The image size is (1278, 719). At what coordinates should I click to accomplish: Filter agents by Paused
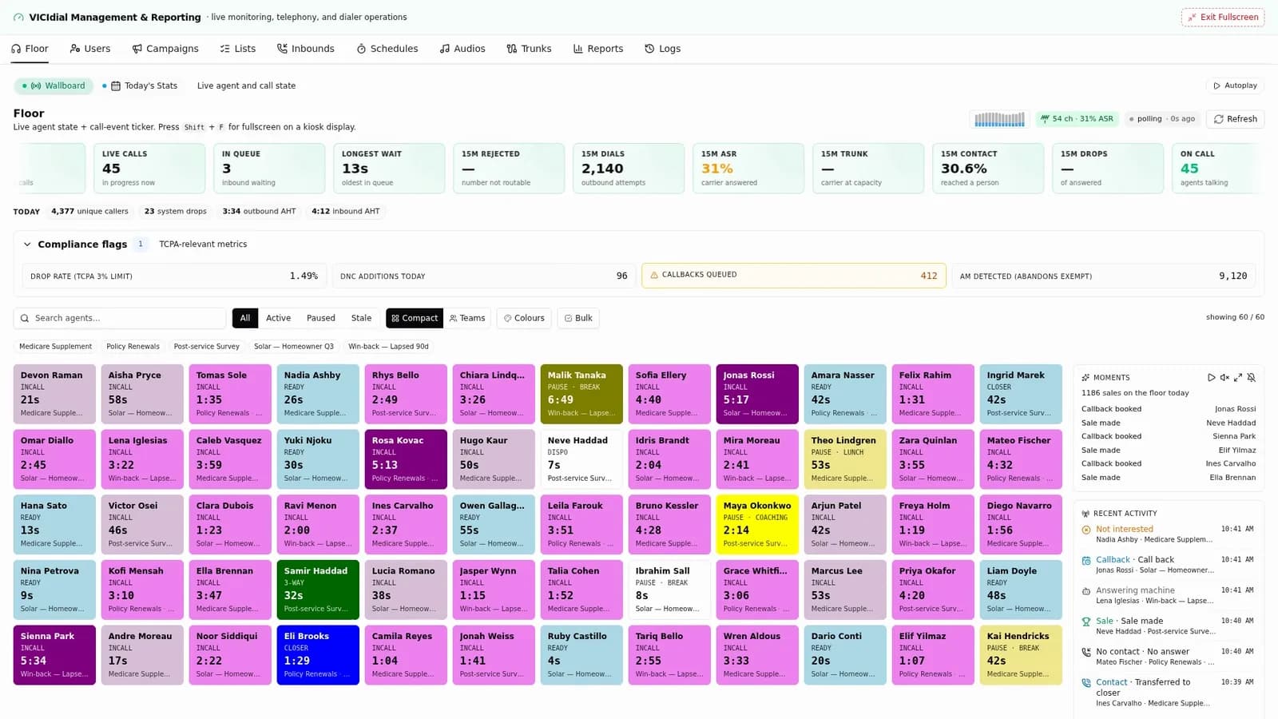(321, 318)
